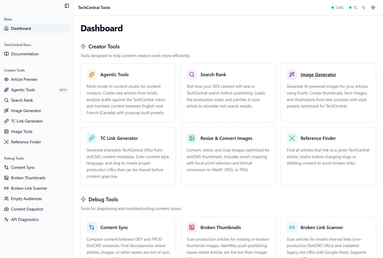Click the 'TechCentral Docs' sidebar section label
The width and height of the screenshot is (383, 258).
[18, 45]
